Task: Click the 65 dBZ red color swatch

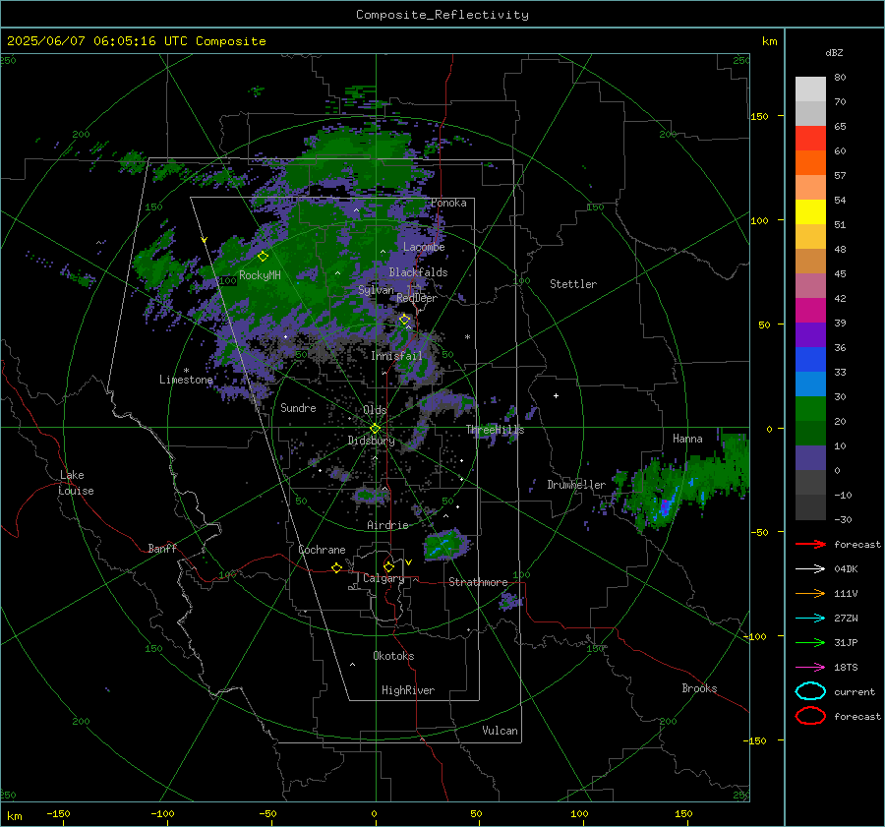Action: coord(810,138)
